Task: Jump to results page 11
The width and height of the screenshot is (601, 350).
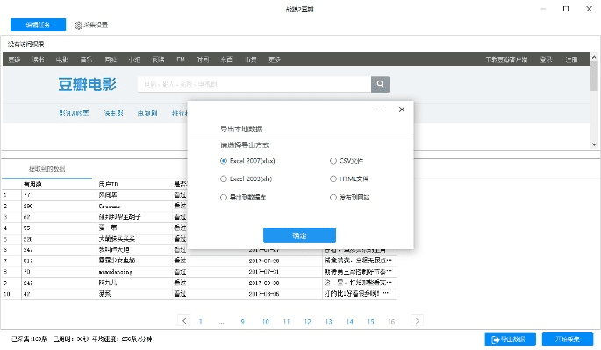Action: tap(286, 322)
